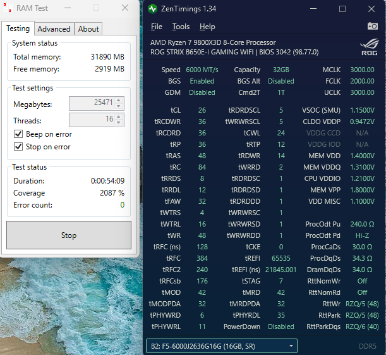Toggle the Beep on error checkbox
The width and height of the screenshot is (386, 355).
[x=18, y=134]
